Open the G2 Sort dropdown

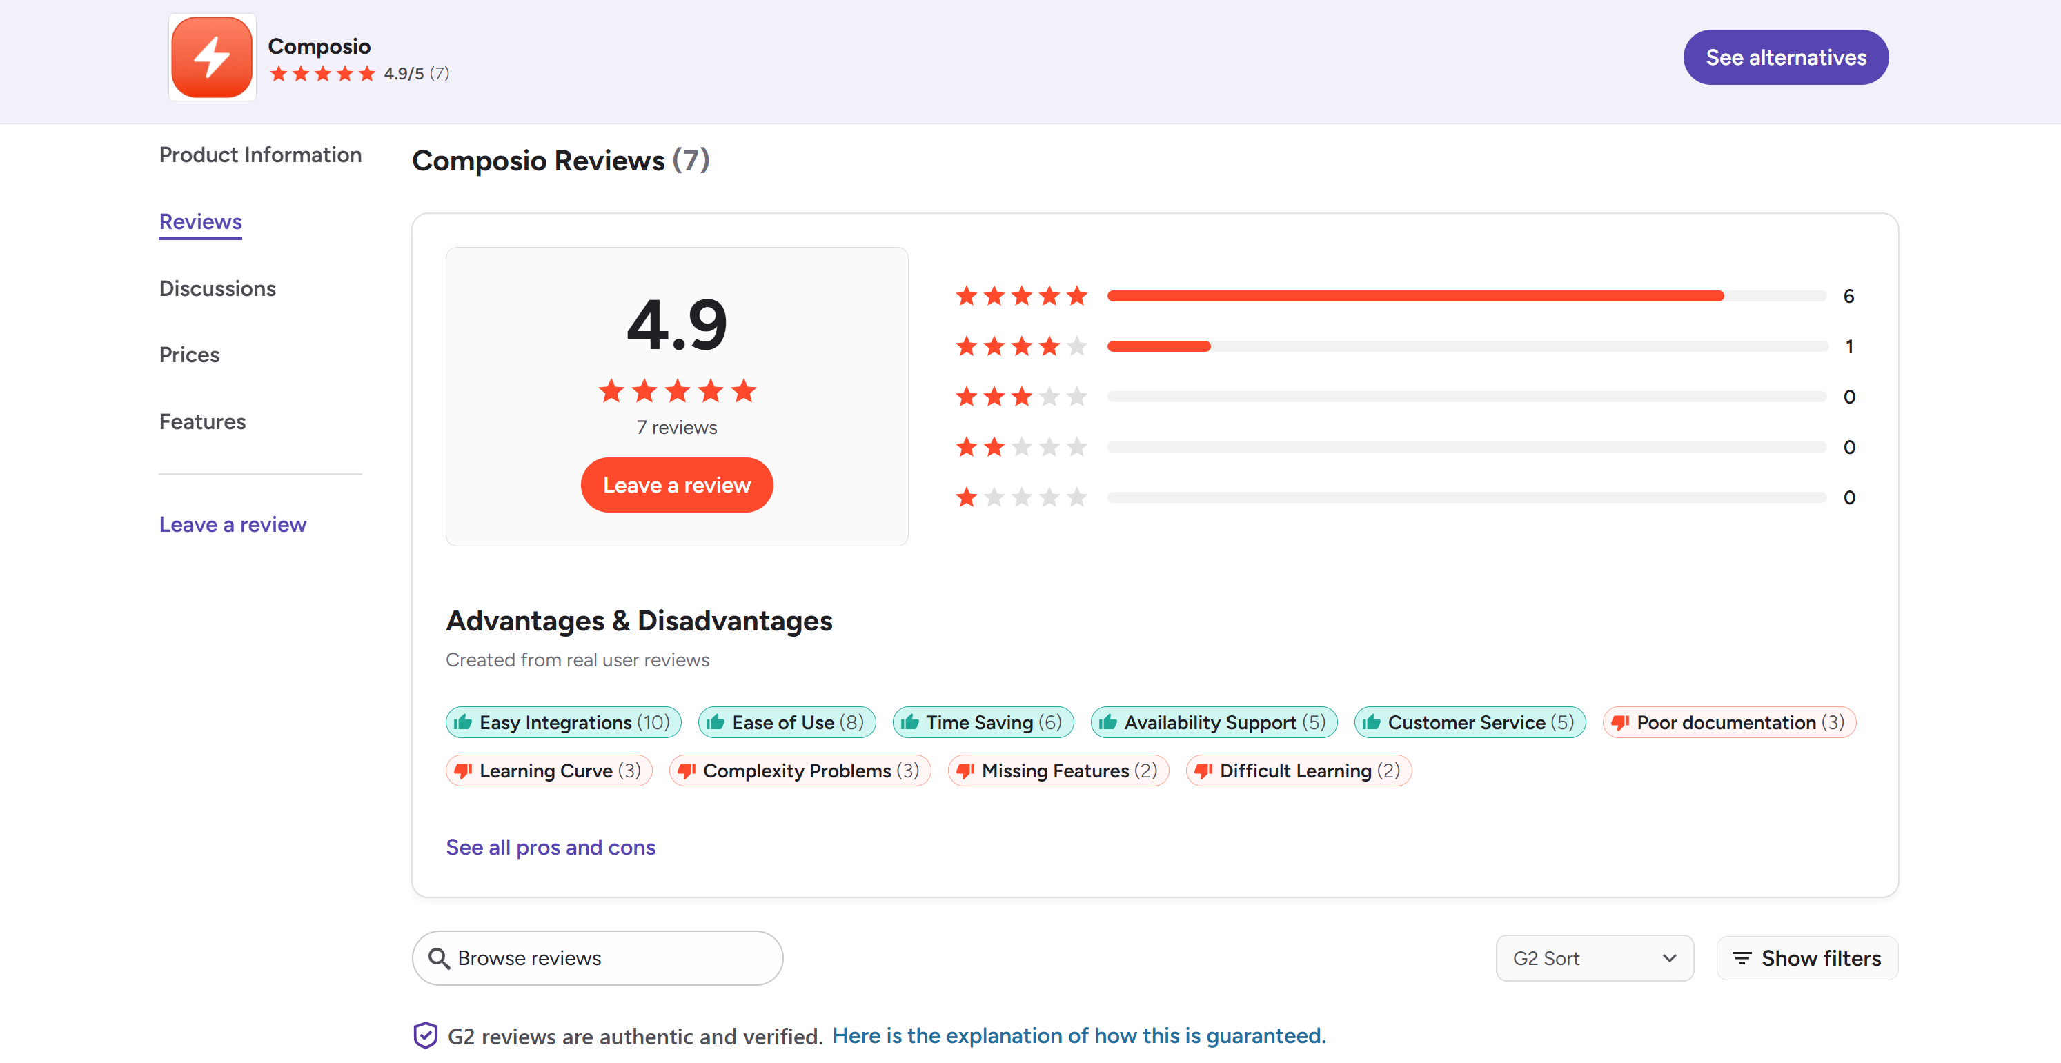[1594, 957]
